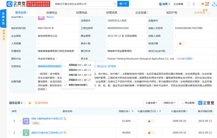Open 股权结构 link
Viewport: 217px width, 138px height.
[x=41, y=103]
